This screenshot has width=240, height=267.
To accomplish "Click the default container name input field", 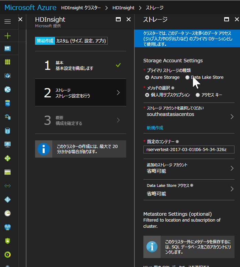I will [189, 150].
